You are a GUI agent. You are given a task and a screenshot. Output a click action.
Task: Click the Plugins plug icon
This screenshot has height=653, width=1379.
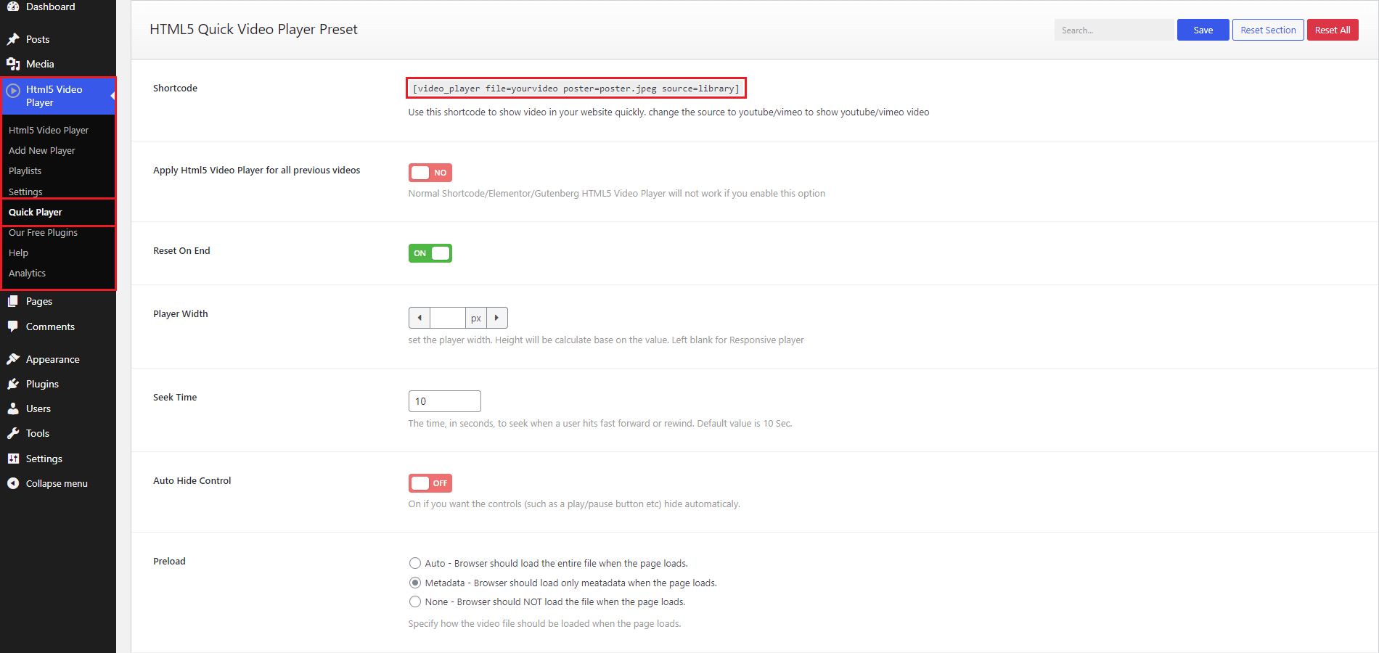point(15,383)
